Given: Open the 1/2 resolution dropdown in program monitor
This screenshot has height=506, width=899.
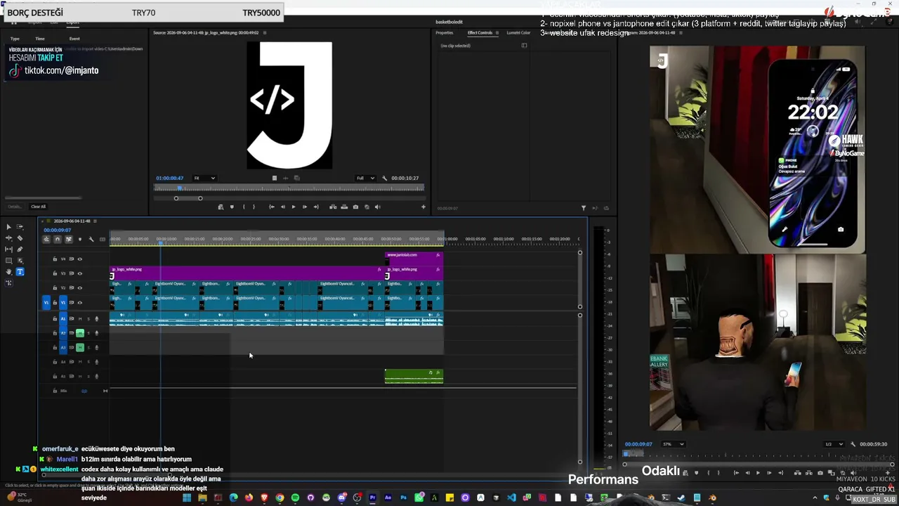Looking at the screenshot, I should tap(832, 444).
